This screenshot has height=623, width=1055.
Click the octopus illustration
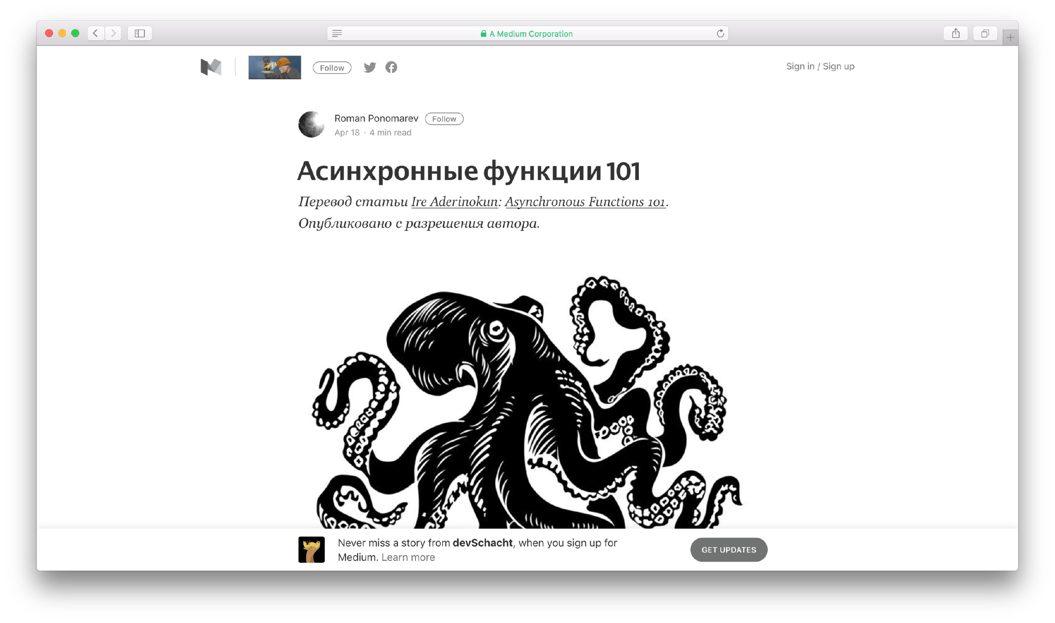click(x=526, y=402)
